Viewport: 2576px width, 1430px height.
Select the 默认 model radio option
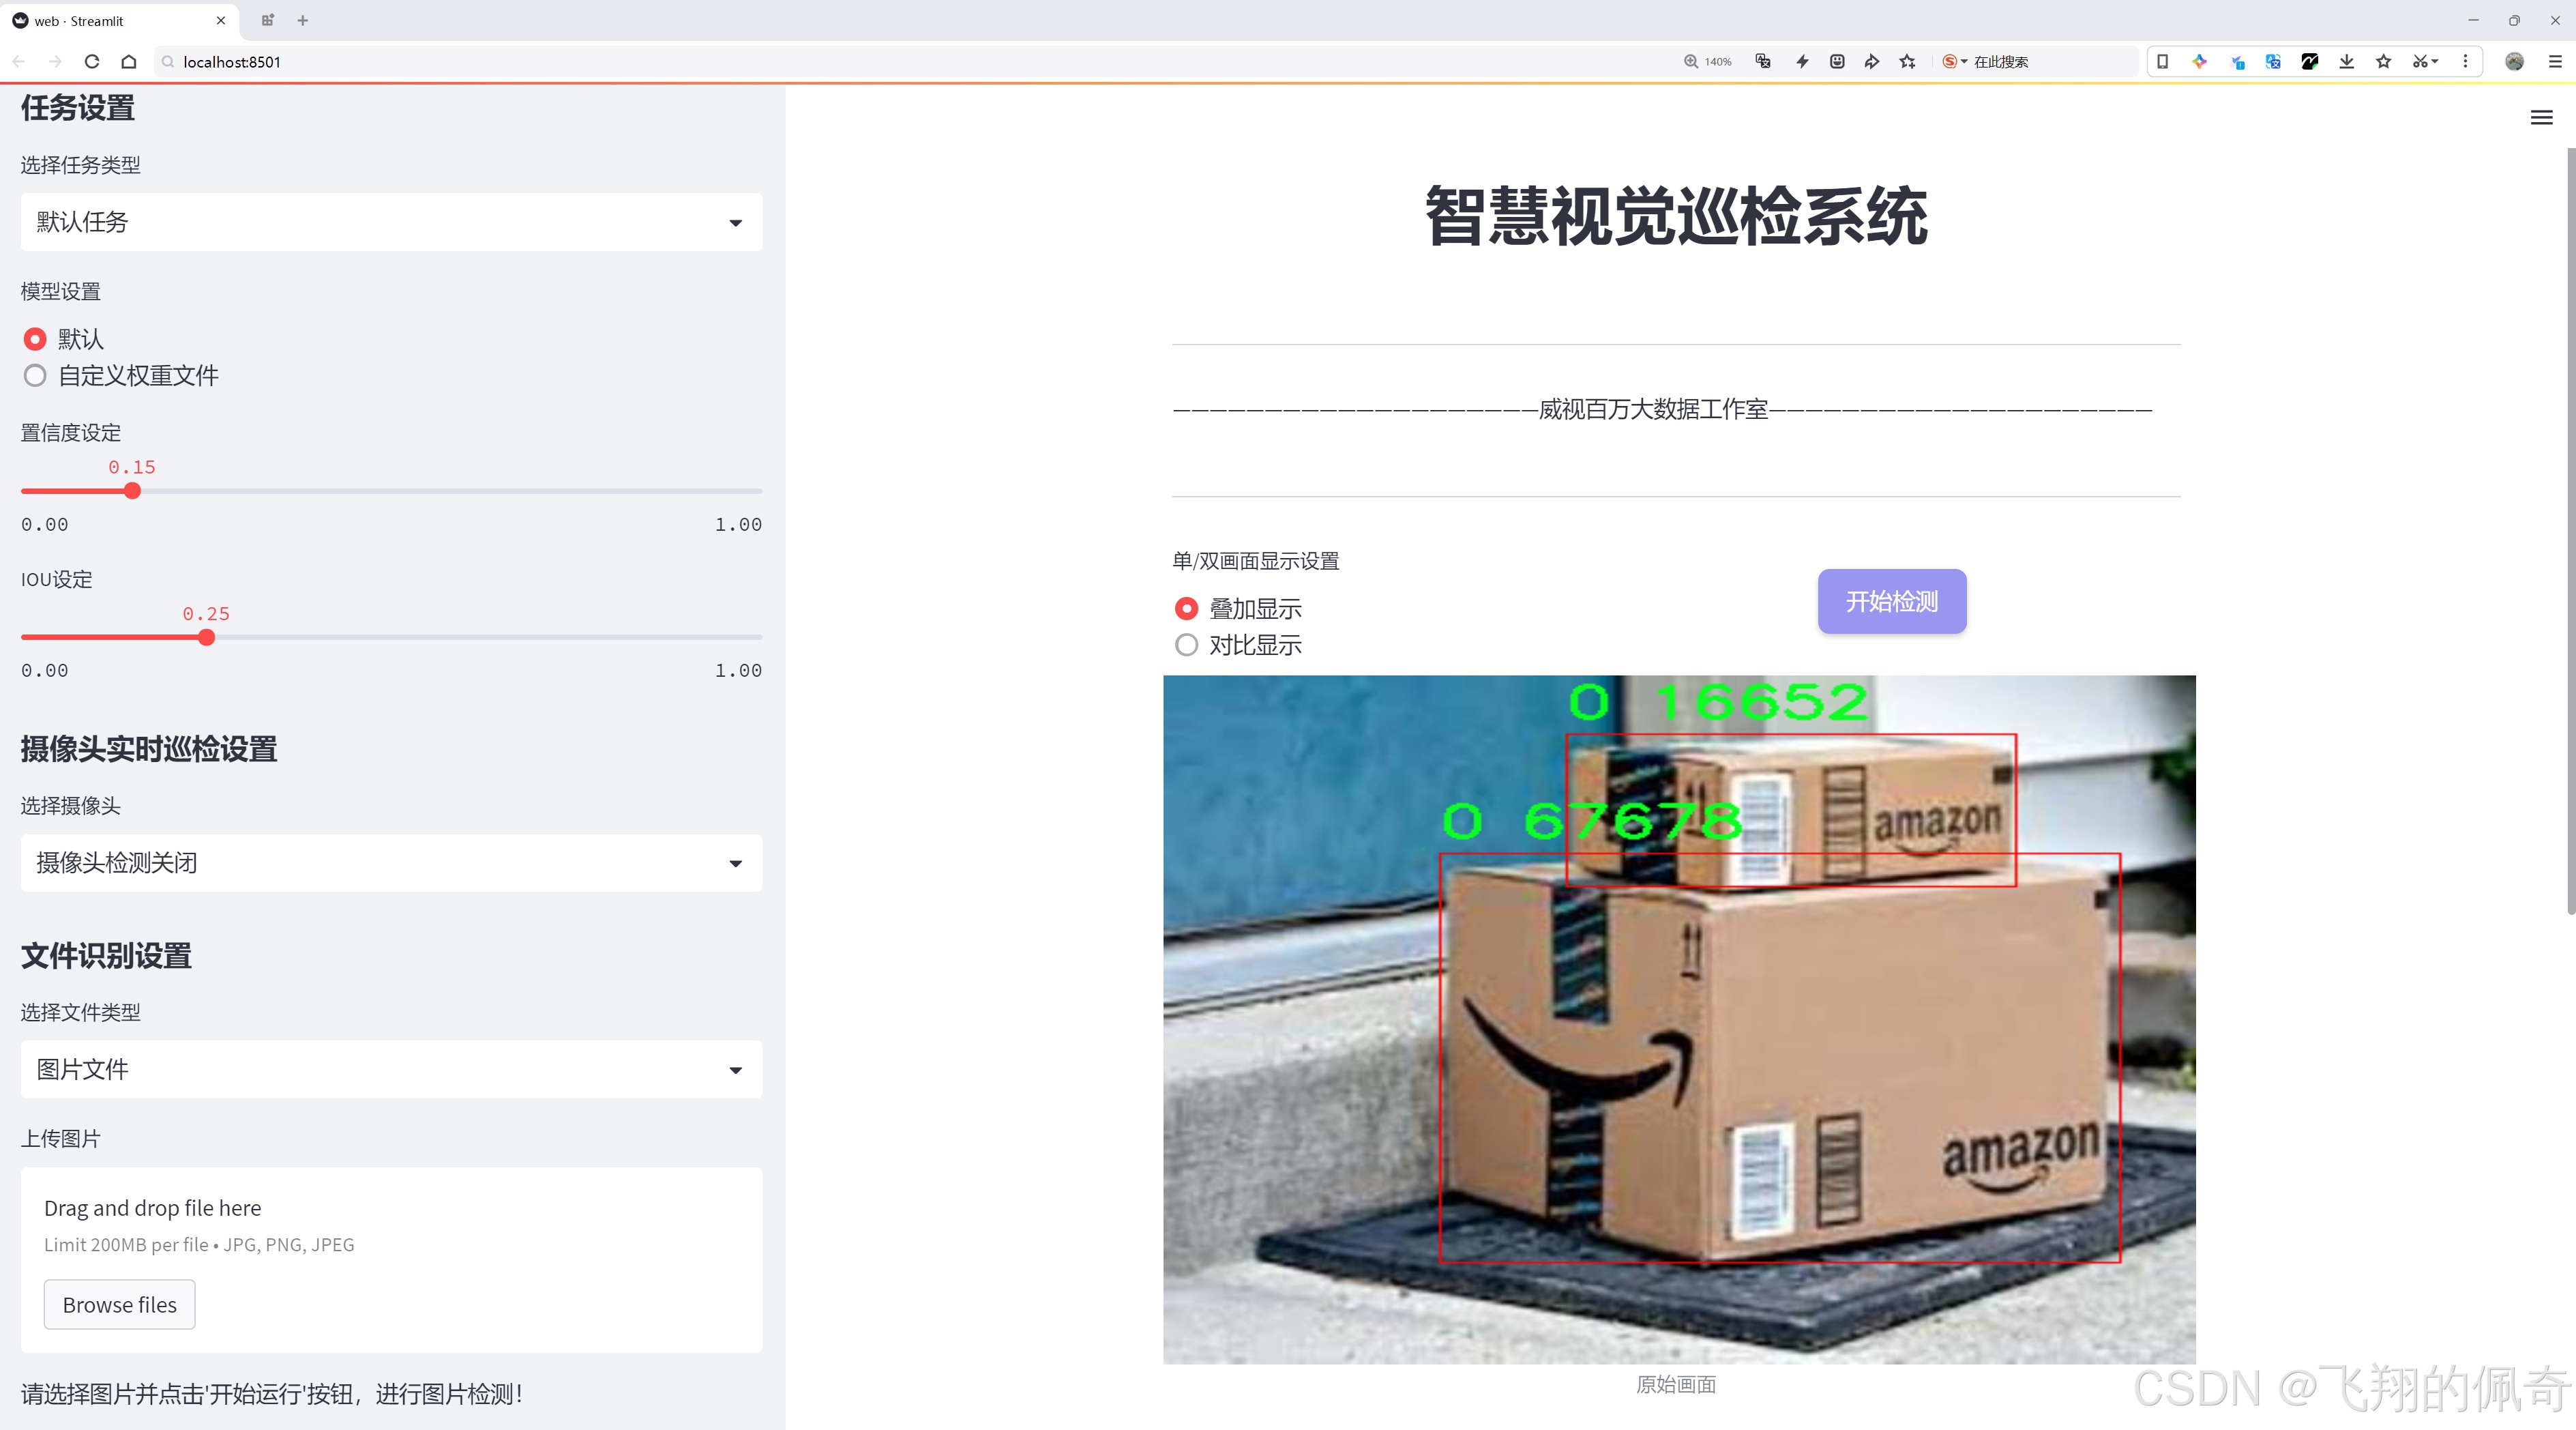(35, 339)
